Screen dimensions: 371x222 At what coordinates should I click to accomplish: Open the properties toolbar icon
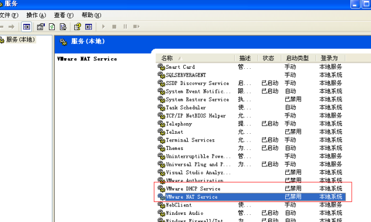click(40, 27)
